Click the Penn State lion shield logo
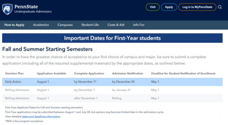 tap(7, 9)
